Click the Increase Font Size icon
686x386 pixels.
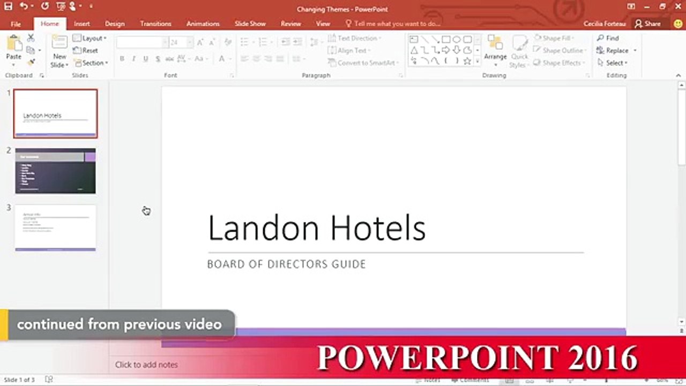coord(200,42)
